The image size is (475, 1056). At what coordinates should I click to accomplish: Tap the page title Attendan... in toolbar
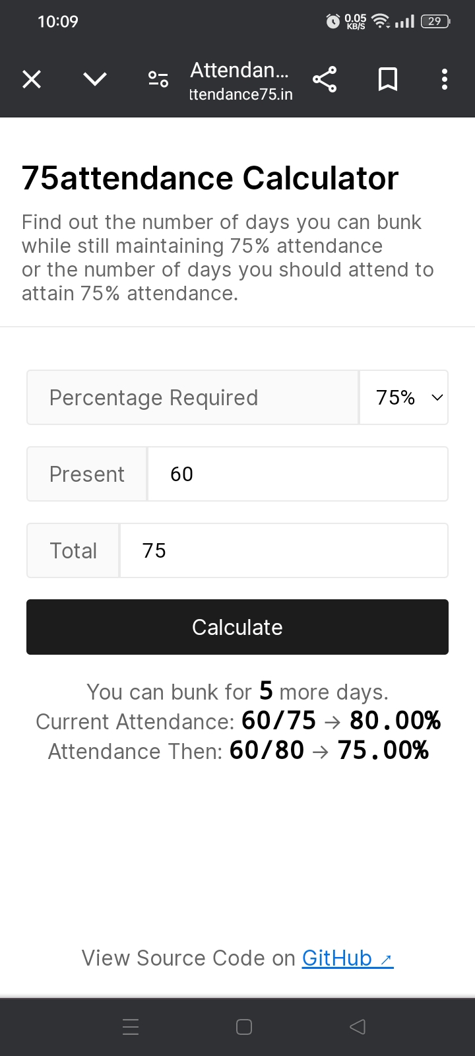pyautogui.click(x=239, y=70)
